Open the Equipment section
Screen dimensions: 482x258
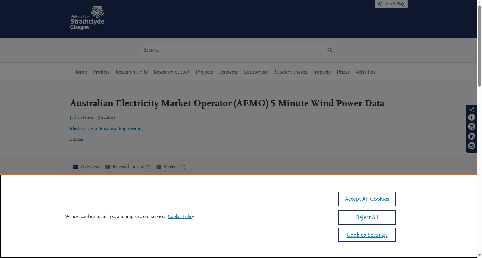click(256, 72)
